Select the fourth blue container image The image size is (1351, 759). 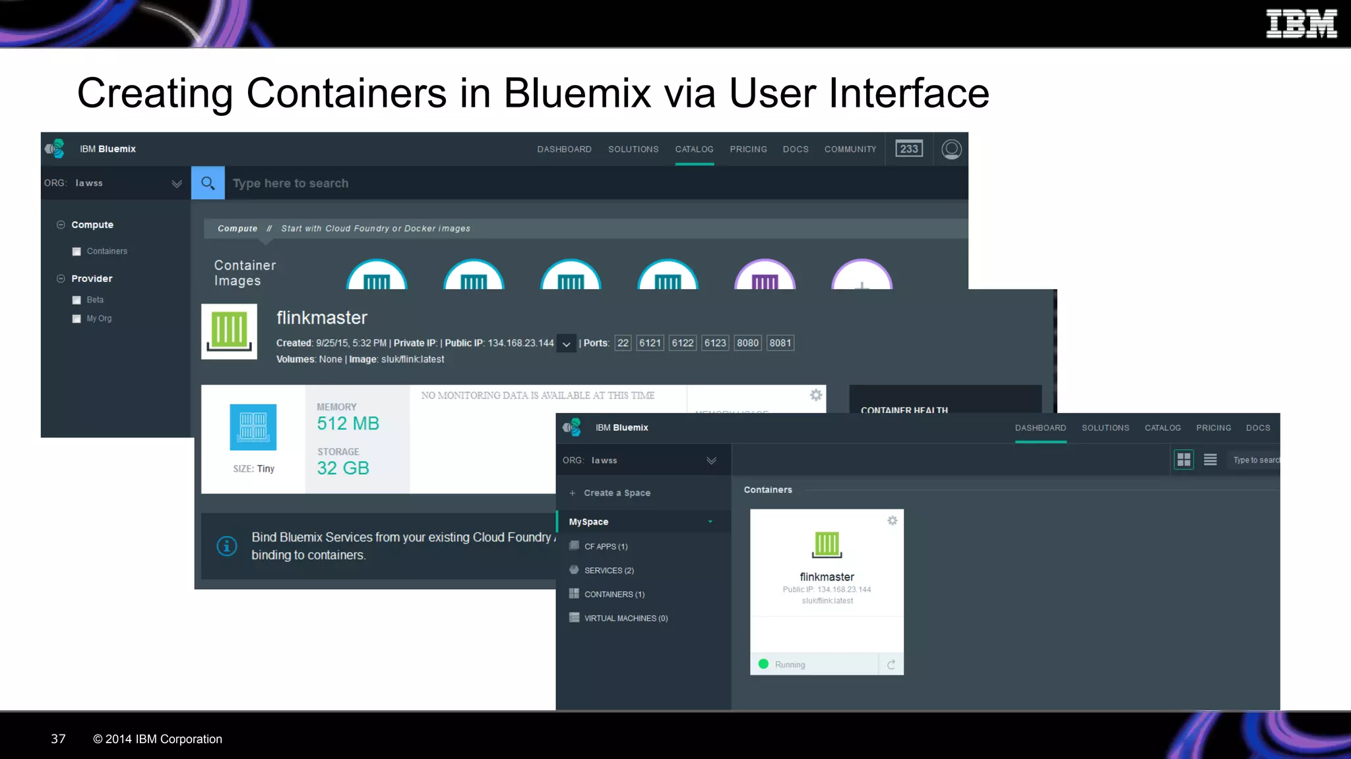coord(668,274)
